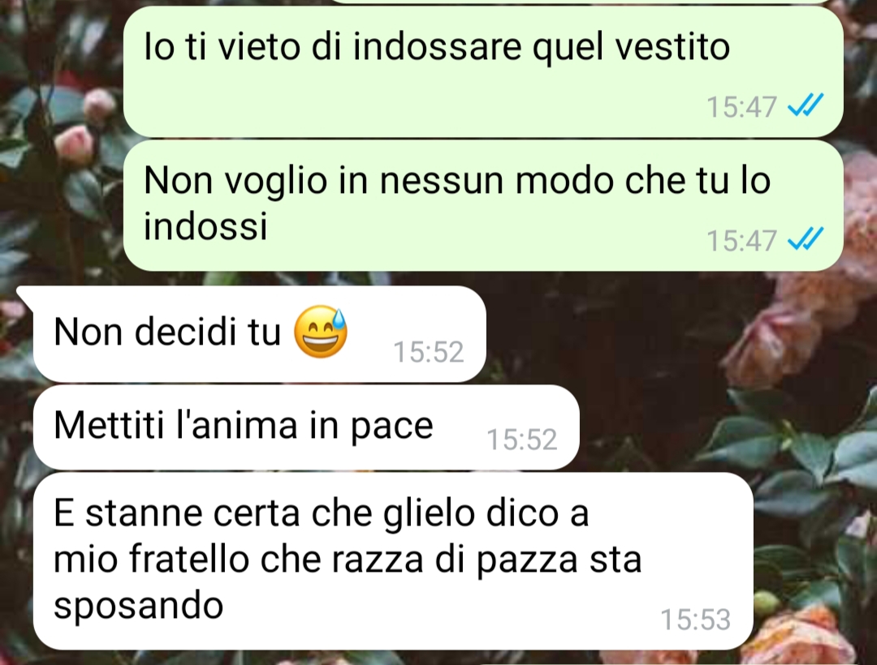This screenshot has width=877, height=665.
Task: Tap the 'Mettiti l'anima in pace' bubble
Action: (306, 427)
